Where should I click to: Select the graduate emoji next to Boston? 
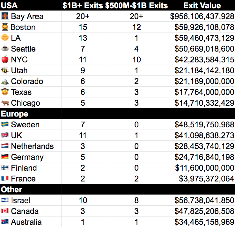[x=5, y=27]
